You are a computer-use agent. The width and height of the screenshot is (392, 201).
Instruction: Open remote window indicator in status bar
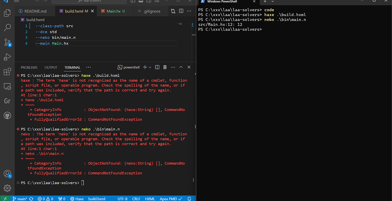(x=5, y=199)
